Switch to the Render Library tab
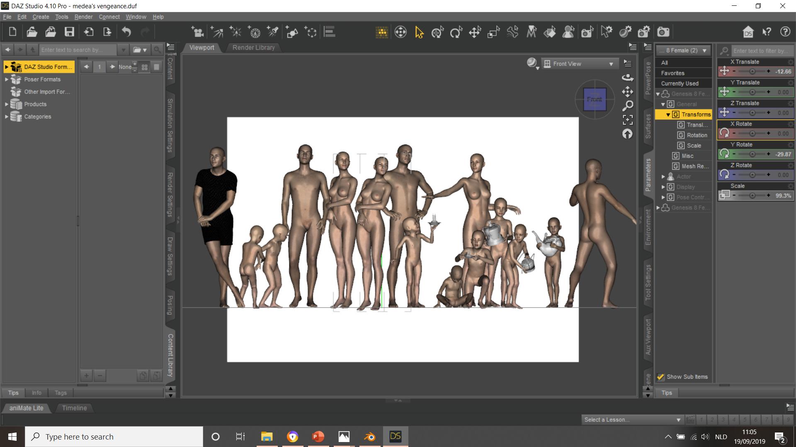This screenshot has width=796, height=447. pos(253,48)
